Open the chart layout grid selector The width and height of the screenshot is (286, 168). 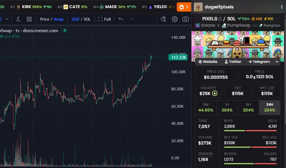(x=29, y=19)
